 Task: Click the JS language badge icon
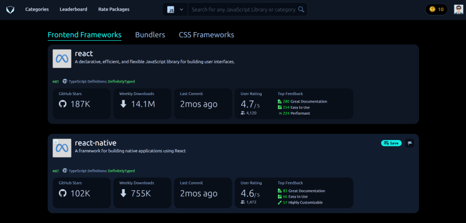(x=171, y=10)
